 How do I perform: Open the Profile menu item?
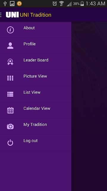pos(36,46)
